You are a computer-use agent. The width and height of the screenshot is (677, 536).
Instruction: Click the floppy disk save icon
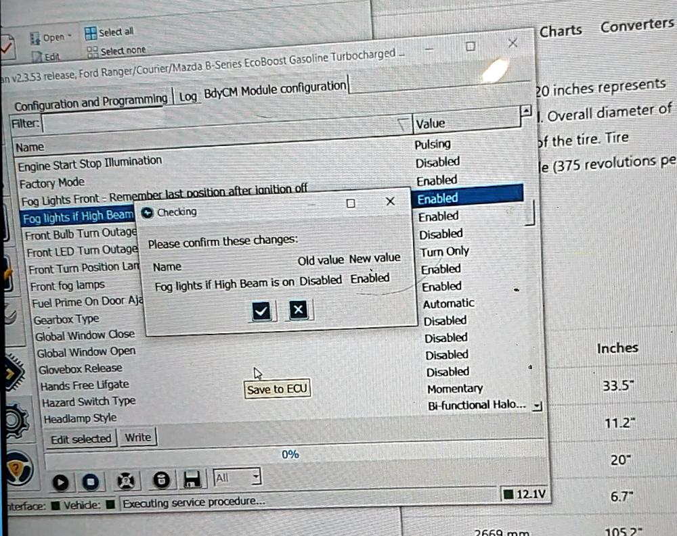(x=192, y=480)
